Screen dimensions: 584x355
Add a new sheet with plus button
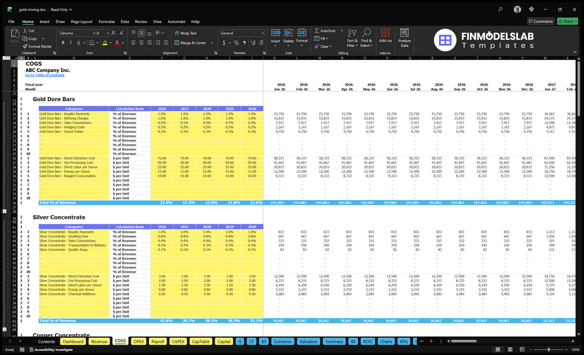pyautogui.click(x=431, y=341)
